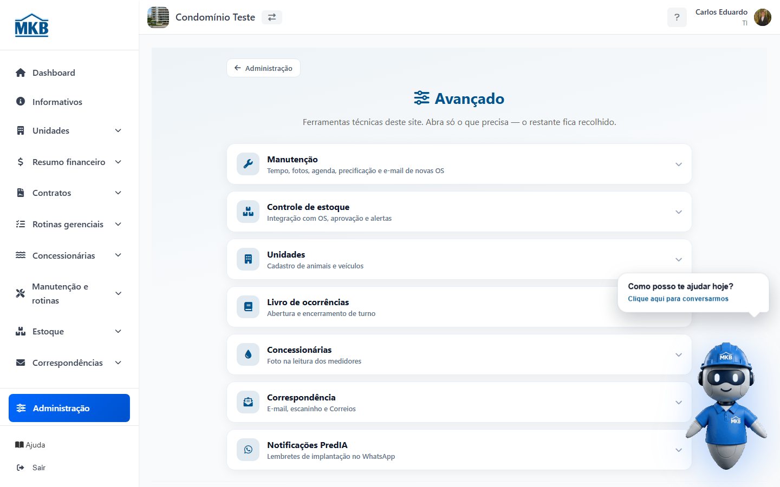
Task: Click the Concessionárias water drop card icon
Action: click(248, 354)
